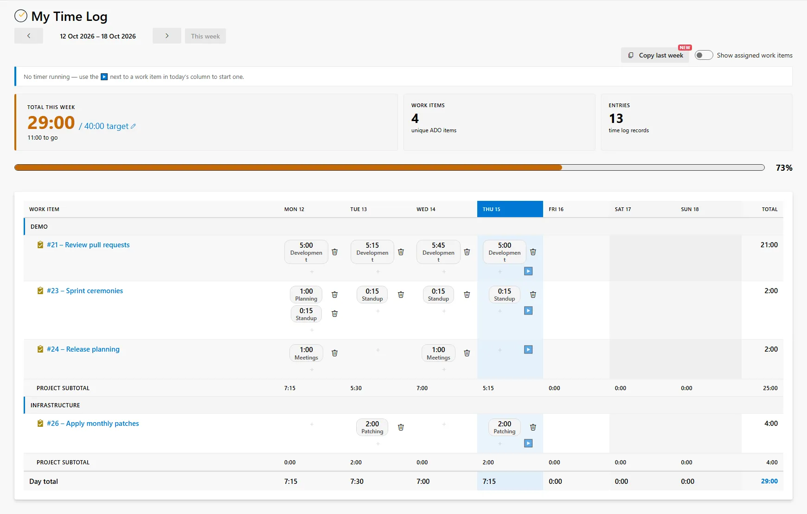807x514 pixels.
Task: Edit the 40:00 weekly target
Action: pyautogui.click(x=133, y=126)
